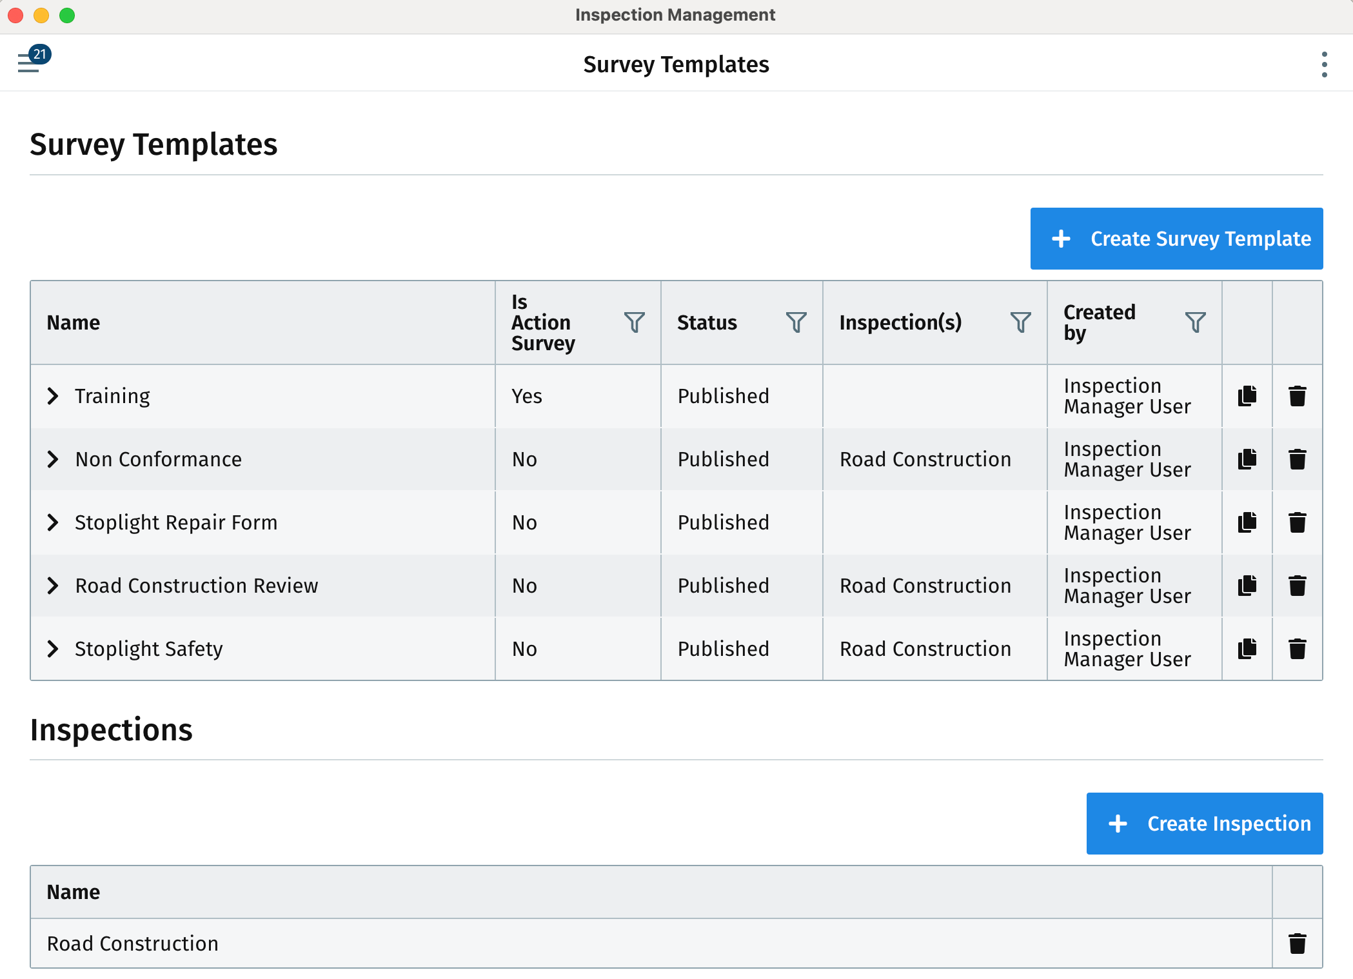Open the Inspection(s) column filter
Screen dimensions: 1353x979
pyautogui.click(x=1020, y=322)
